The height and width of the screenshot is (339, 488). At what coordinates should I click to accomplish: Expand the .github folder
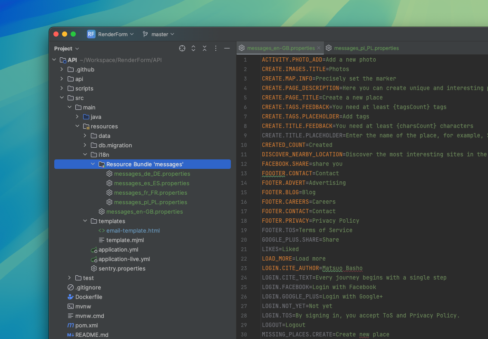[62, 69]
